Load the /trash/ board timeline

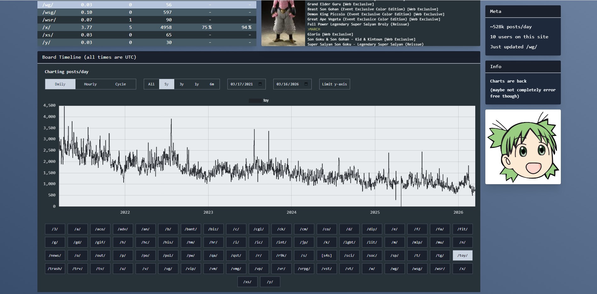(55, 269)
